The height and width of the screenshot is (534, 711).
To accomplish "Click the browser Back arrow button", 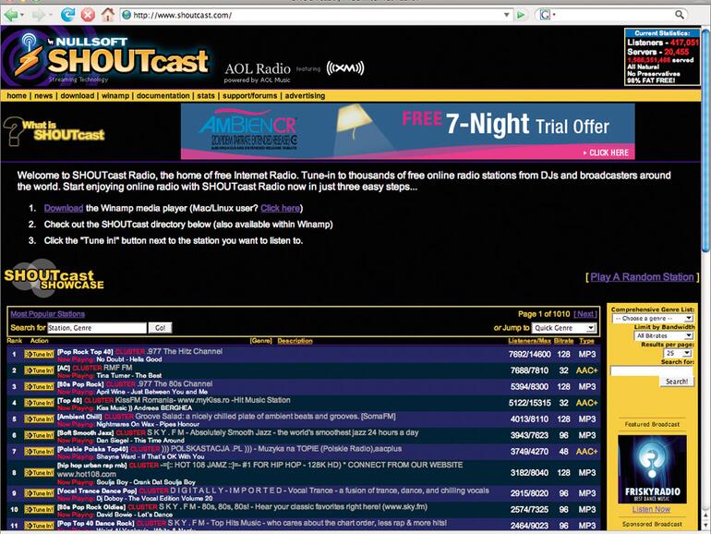I will (x=11, y=15).
